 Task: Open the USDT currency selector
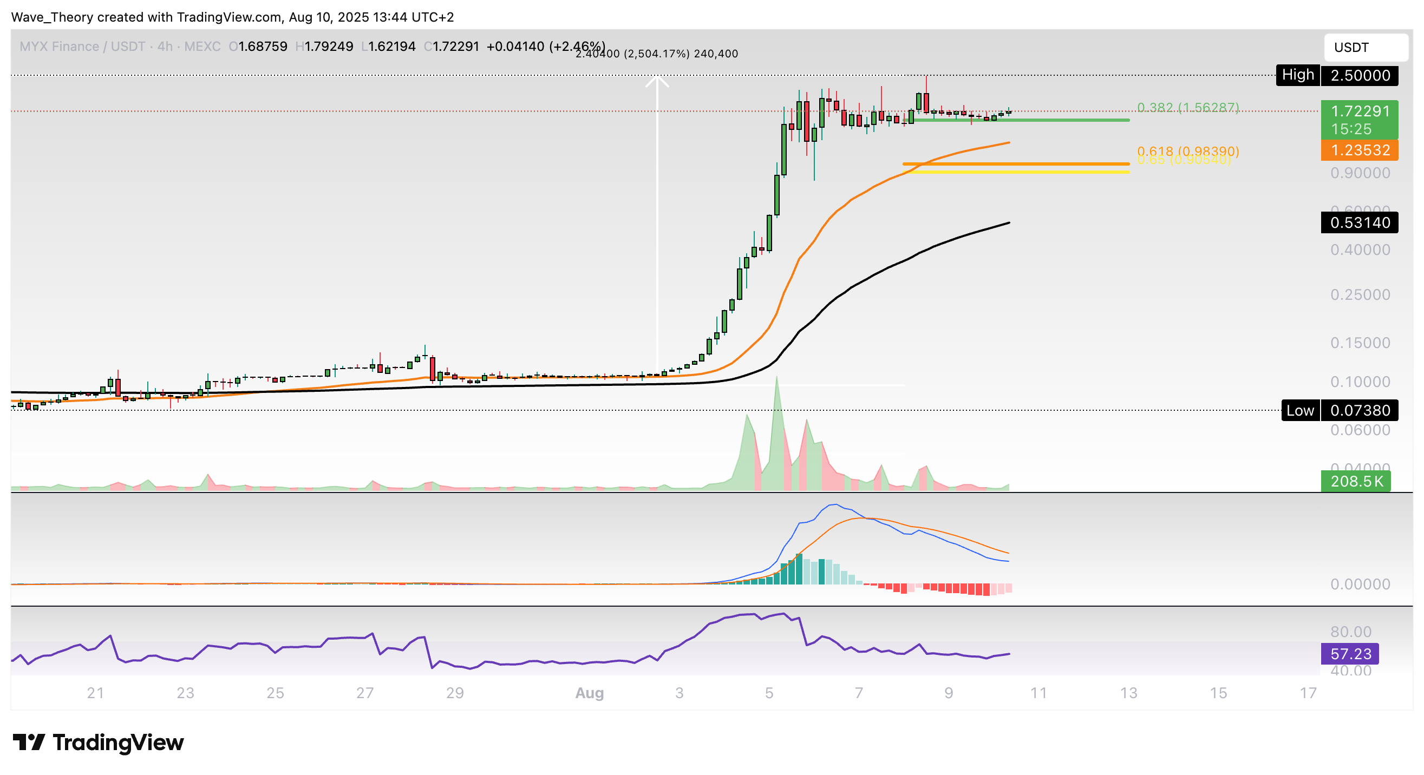(x=1366, y=48)
